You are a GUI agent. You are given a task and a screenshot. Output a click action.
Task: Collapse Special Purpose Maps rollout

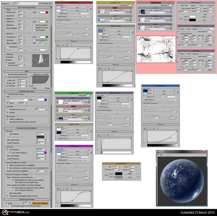click(x=27, y=199)
